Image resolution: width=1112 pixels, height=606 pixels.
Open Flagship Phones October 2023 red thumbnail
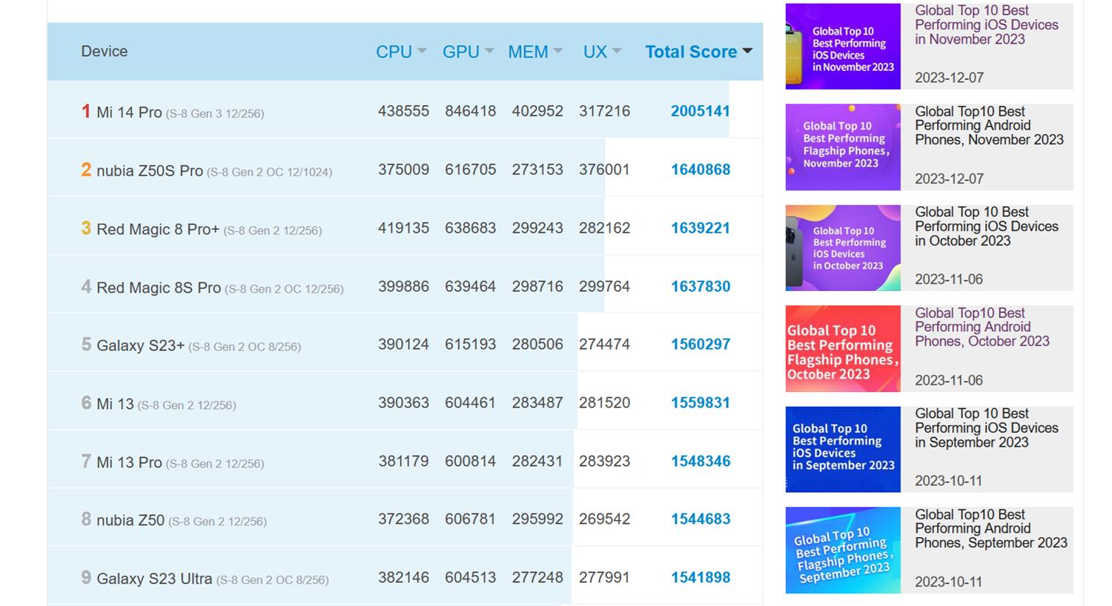pyautogui.click(x=843, y=348)
